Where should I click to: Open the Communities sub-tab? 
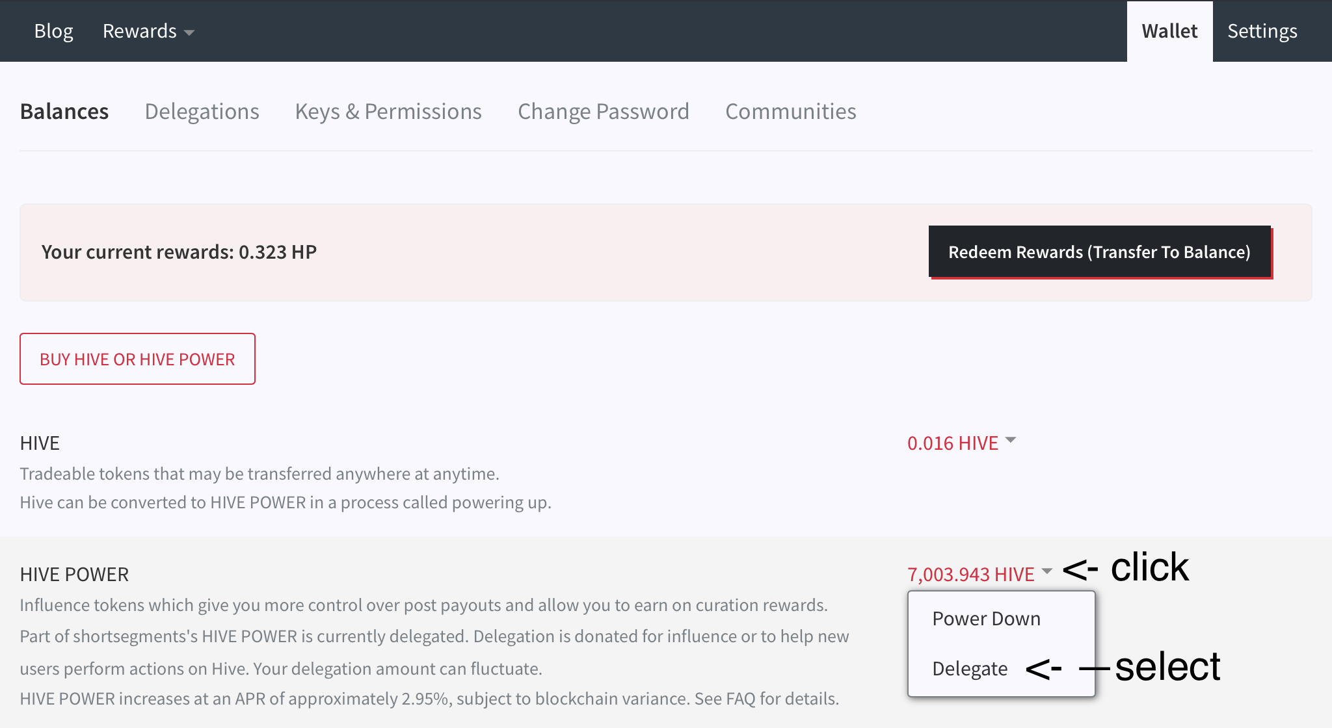790,111
